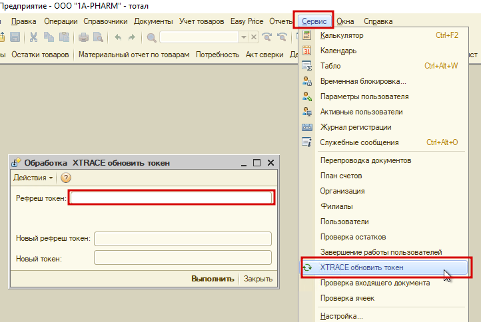The height and width of the screenshot is (322, 481).
Task: Open the Операции menu
Action: pos(61,21)
